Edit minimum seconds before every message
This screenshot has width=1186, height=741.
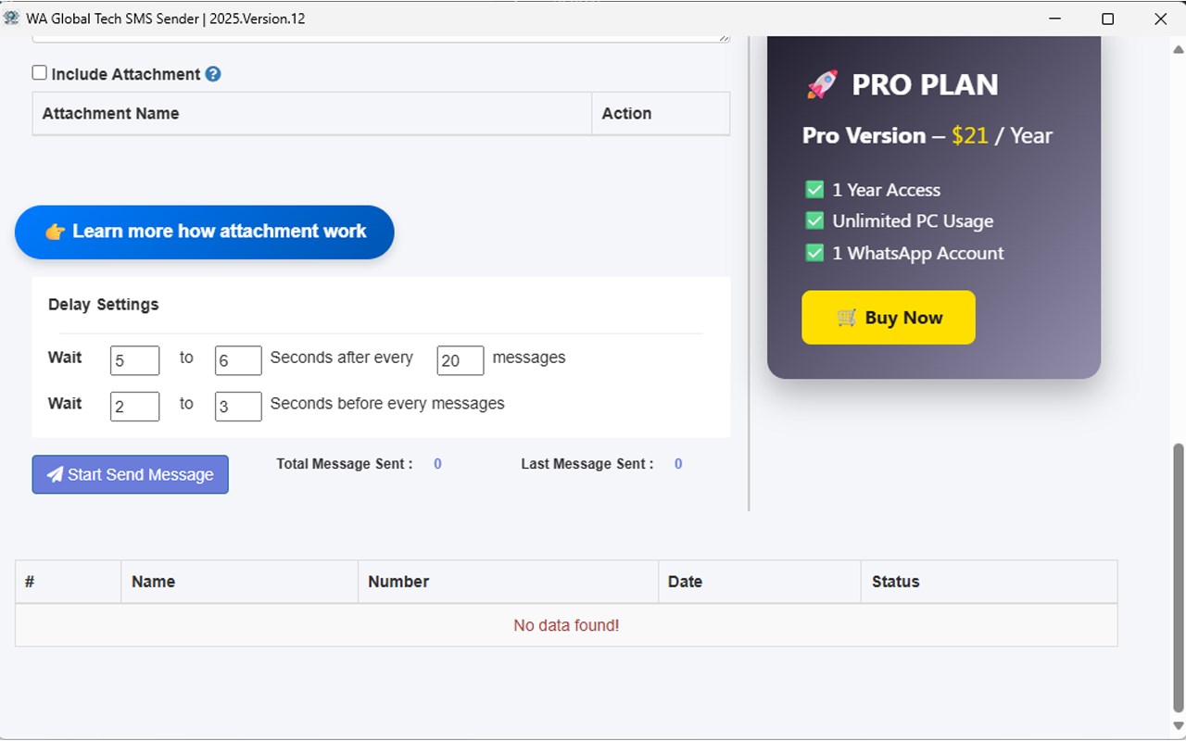134,407
